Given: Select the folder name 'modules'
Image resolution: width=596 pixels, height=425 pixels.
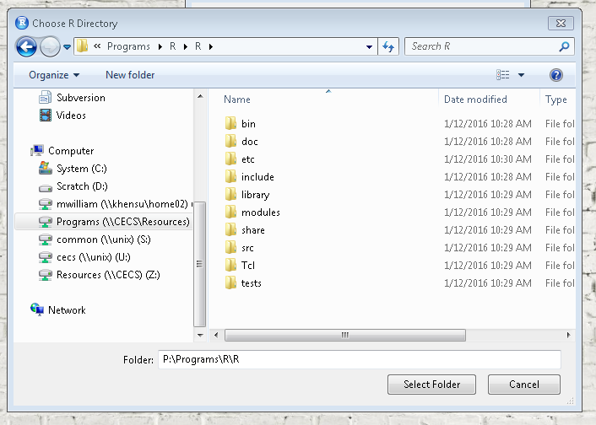Looking at the screenshot, I should (261, 212).
